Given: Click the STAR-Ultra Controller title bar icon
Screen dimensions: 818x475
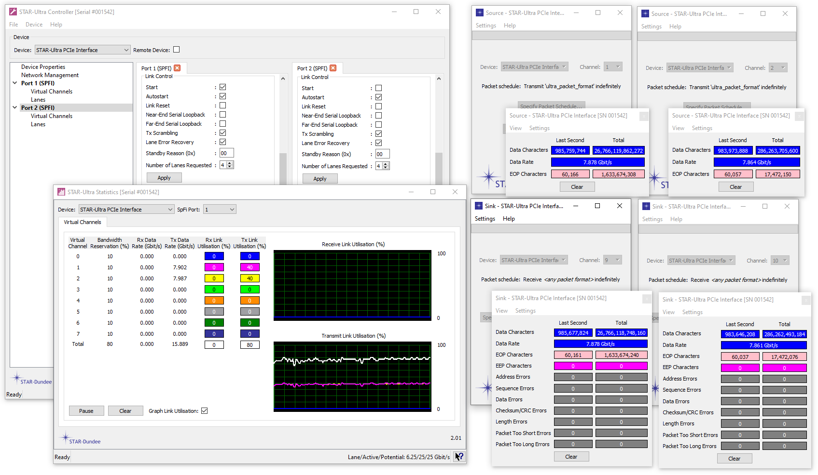Looking at the screenshot, I should click(13, 12).
